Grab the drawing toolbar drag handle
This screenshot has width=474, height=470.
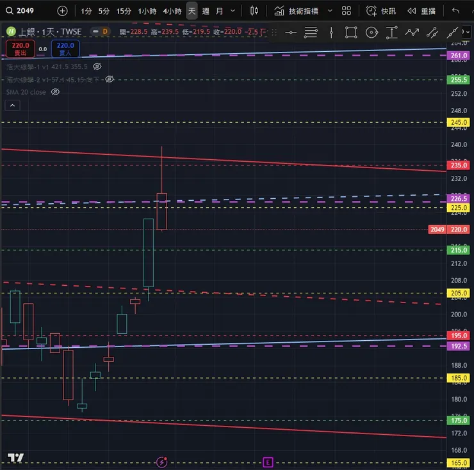point(274,33)
